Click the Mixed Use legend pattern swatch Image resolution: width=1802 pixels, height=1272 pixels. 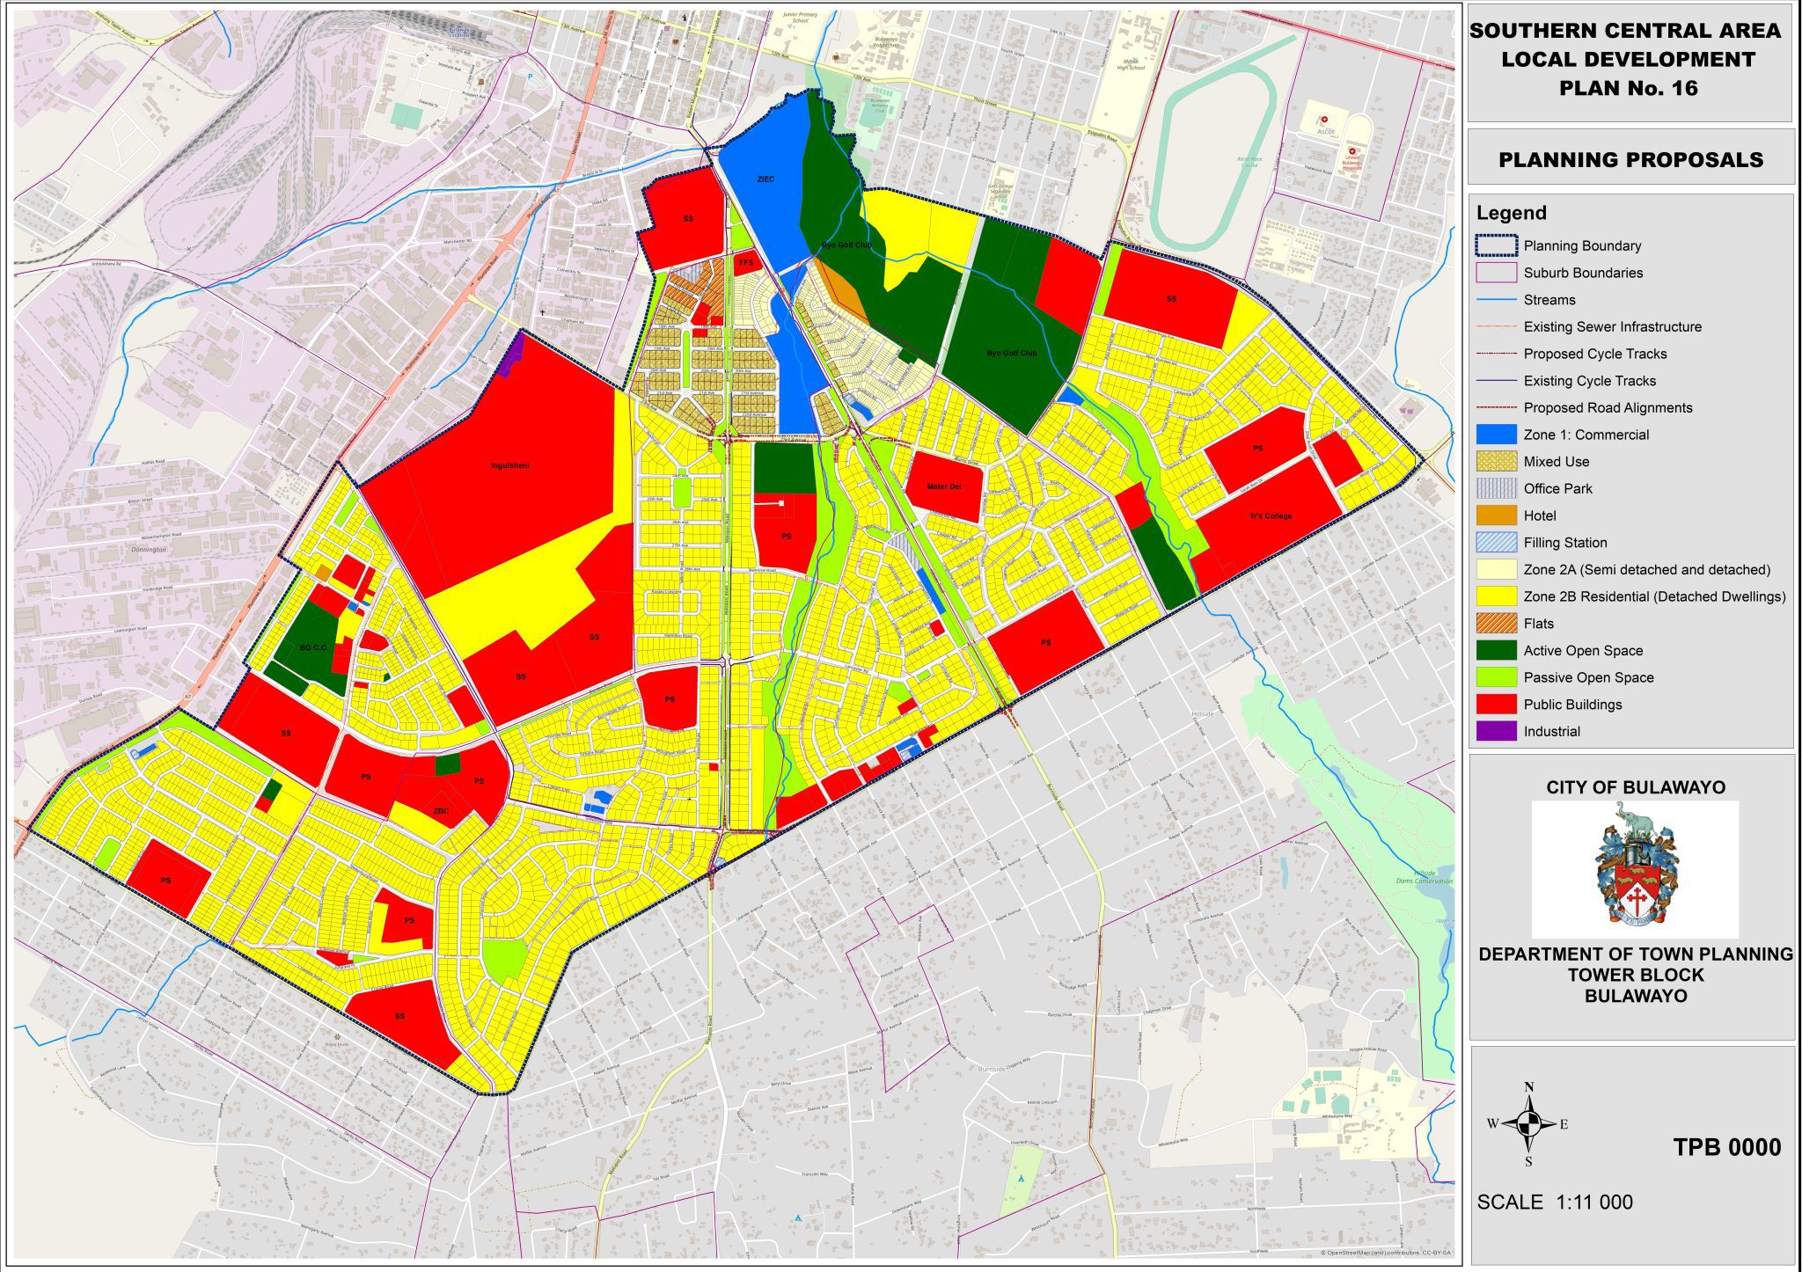coord(1495,462)
